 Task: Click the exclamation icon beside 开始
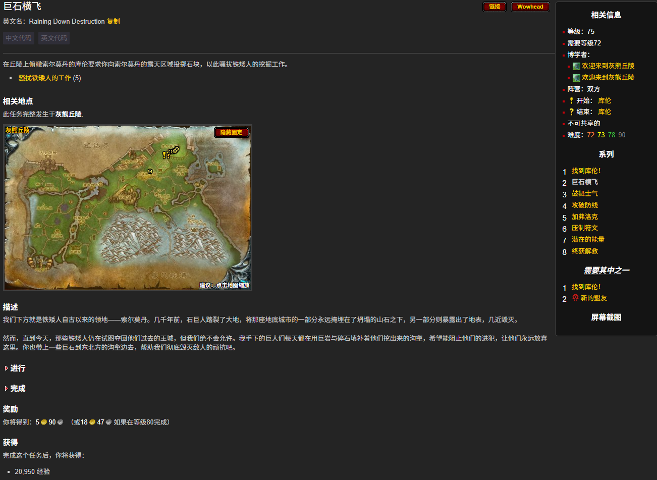[571, 100]
